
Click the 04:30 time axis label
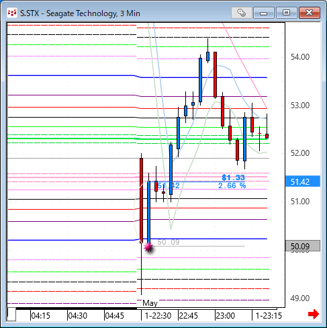coord(77,316)
